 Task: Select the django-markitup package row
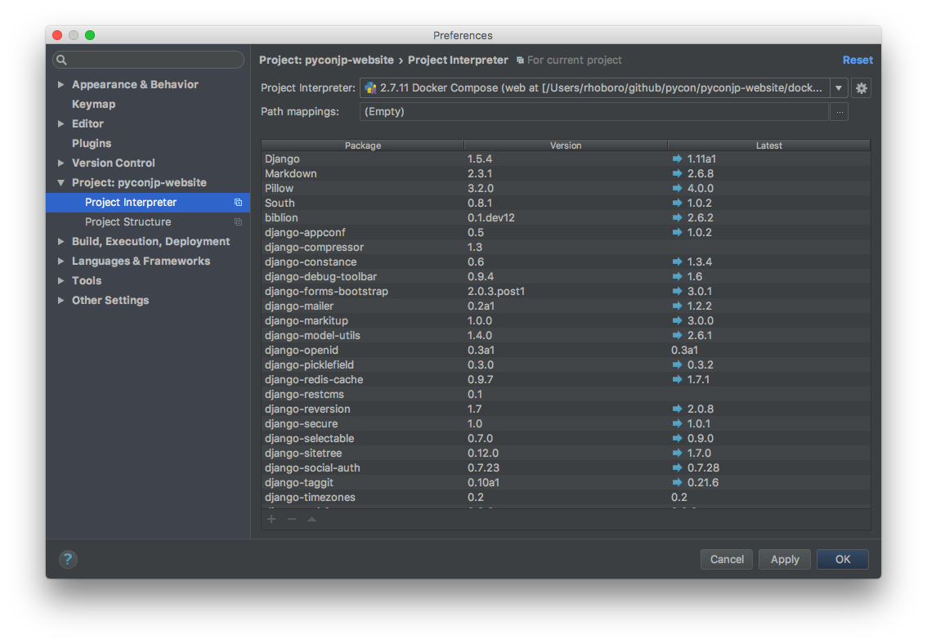coord(566,321)
